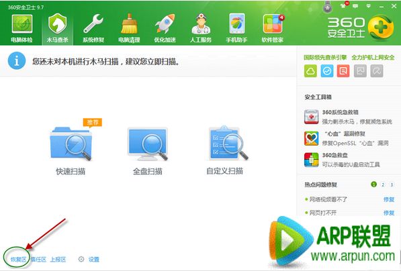Viewport: 401px width, 271px height.
Task: Click the green cloud engine icon
Action: coord(310,70)
